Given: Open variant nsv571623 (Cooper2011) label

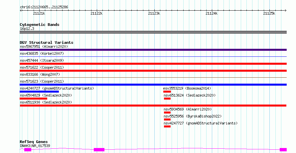Looking at the screenshot, I should 42,81.
